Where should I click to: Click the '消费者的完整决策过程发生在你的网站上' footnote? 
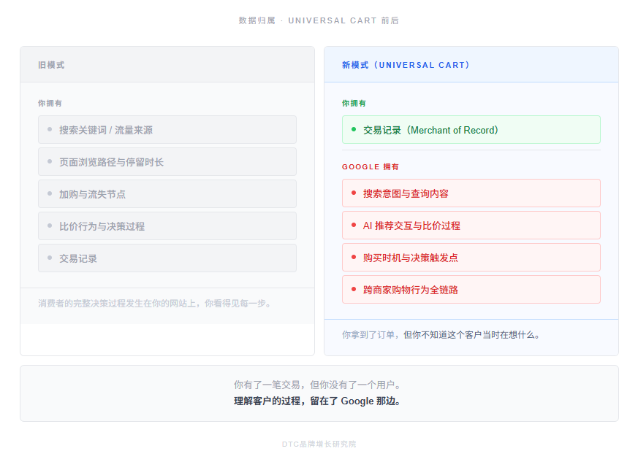(156, 304)
